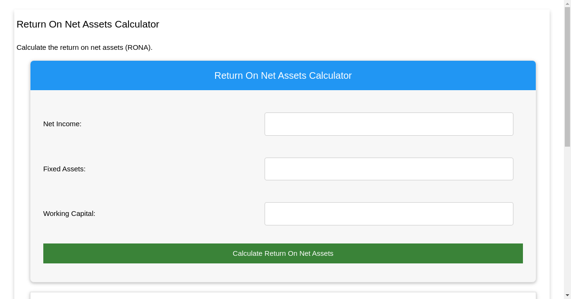Click the Working Capital label
The width and height of the screenshot is (571, 299).
tap(69, 214)
